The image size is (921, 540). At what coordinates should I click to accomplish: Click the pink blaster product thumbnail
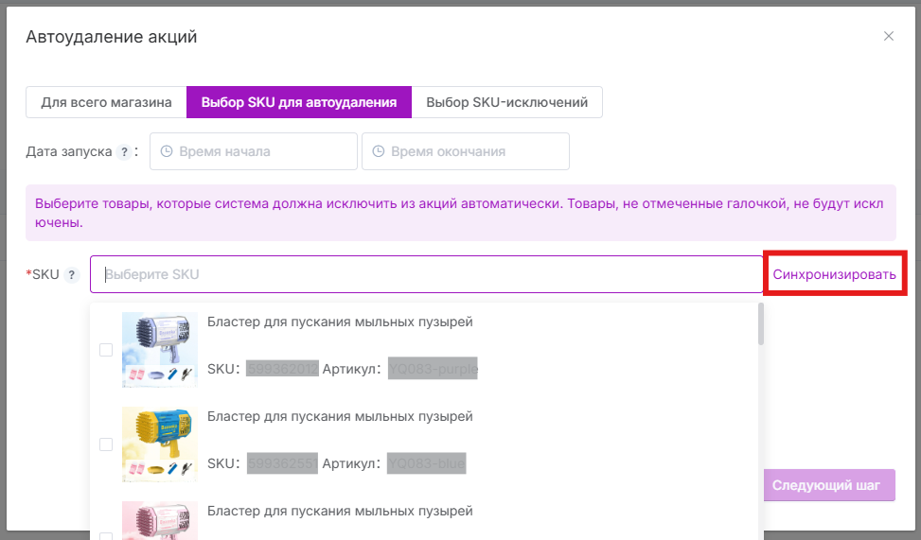(x=160, y=520)
